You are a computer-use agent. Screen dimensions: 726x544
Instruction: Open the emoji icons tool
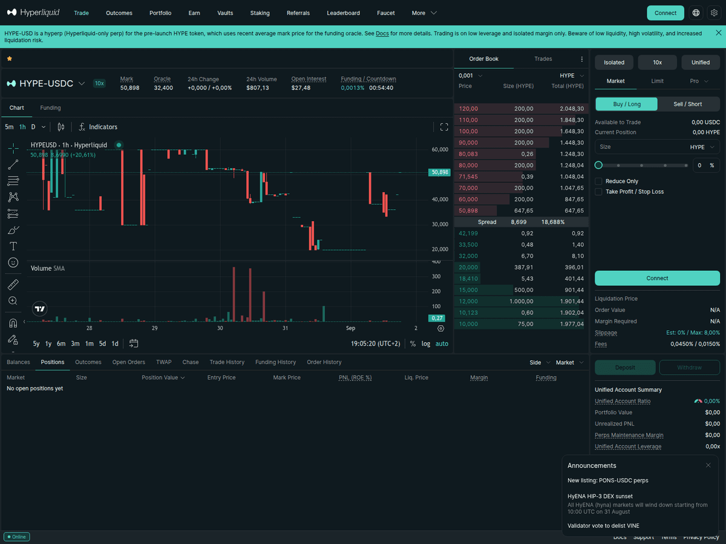13,262
